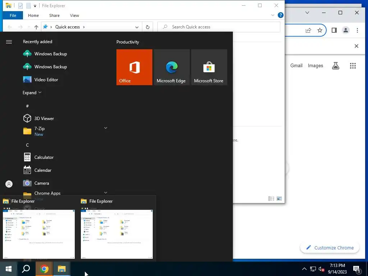Click the Customize Chrome button
The width and height of the screenshot is (368, 276).
coord(330,248)
